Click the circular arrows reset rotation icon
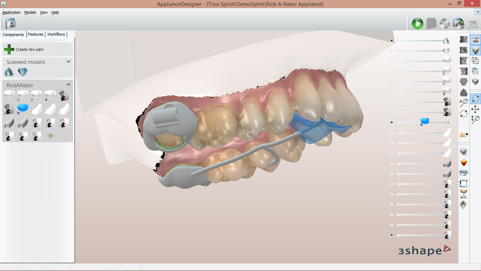The image size is (481, 271). coord(464,113)
